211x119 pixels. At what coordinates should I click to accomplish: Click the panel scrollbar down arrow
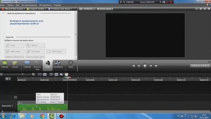[76, 59]
